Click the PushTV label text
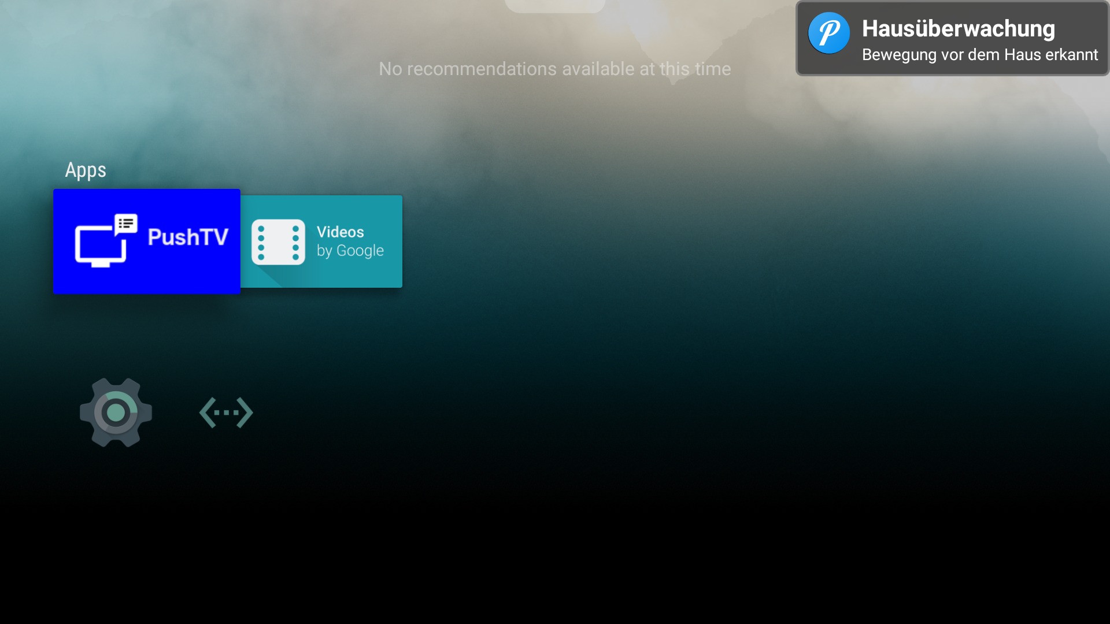Screen dimensions: 1110x624 pos(187,237)
